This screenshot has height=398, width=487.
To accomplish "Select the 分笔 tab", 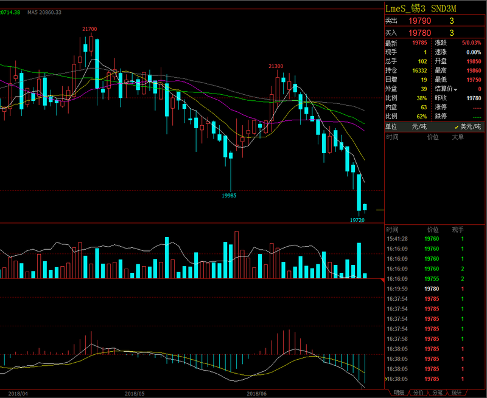I will (437, 393).
